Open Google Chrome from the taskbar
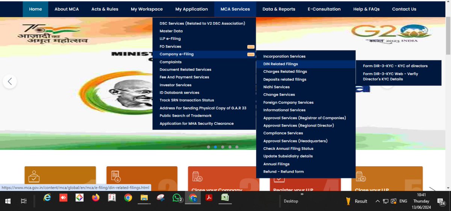Screen dimensions: 451x211 (x=128, y=198)
